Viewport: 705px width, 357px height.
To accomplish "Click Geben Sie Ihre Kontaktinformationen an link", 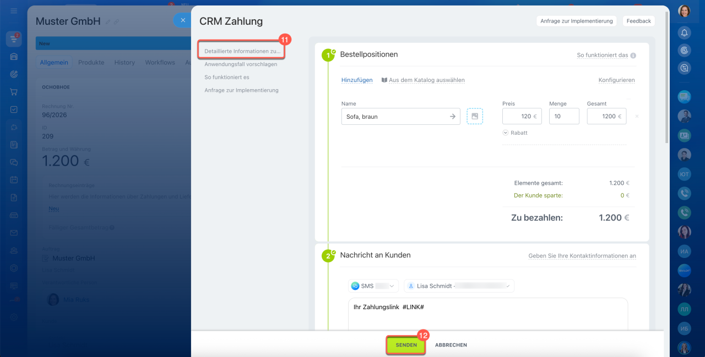I will pos(582,256).
